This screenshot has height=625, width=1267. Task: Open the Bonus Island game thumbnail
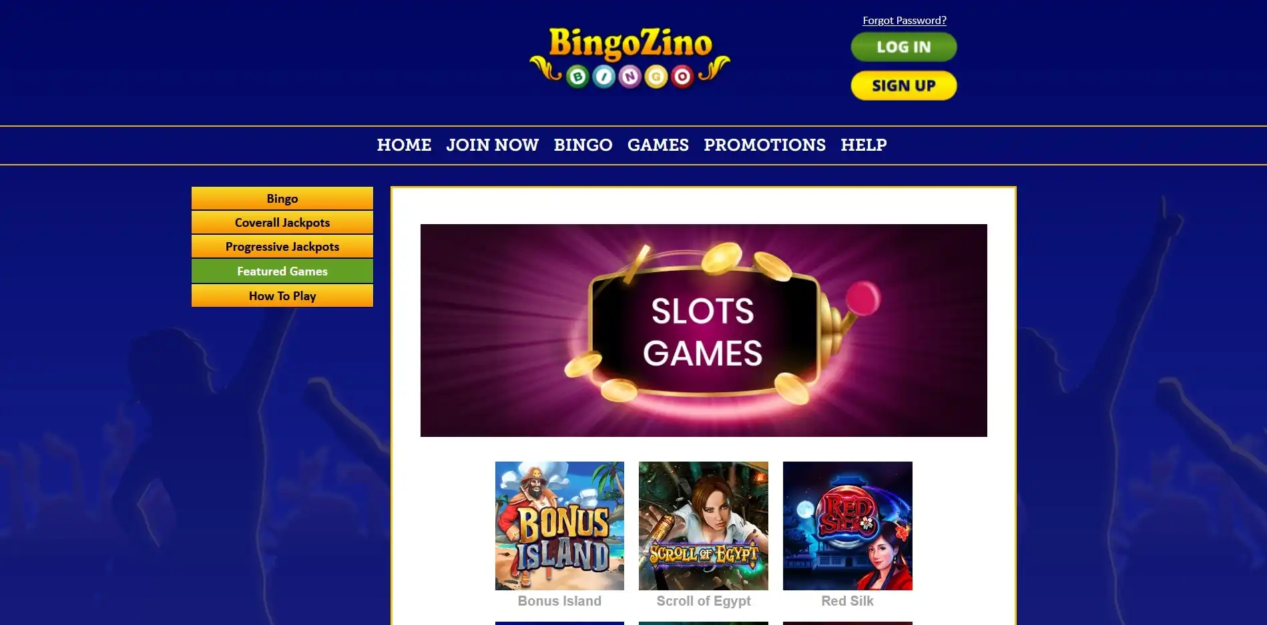click(x=559, y=526)
